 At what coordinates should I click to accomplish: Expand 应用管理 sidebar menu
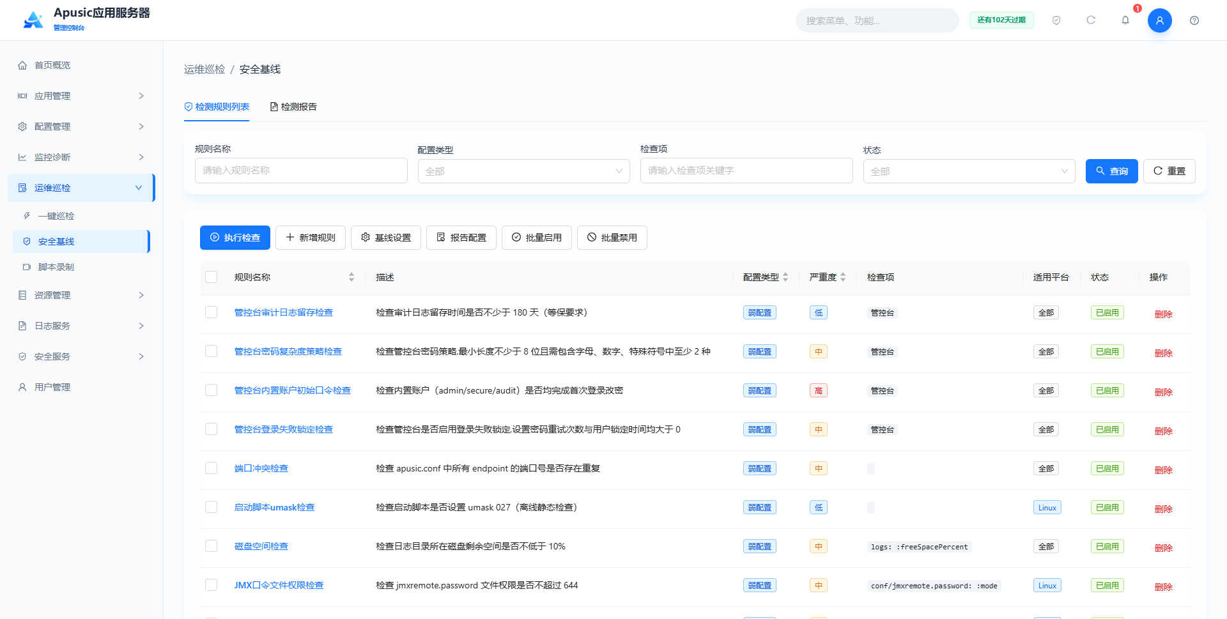[82, 96]
